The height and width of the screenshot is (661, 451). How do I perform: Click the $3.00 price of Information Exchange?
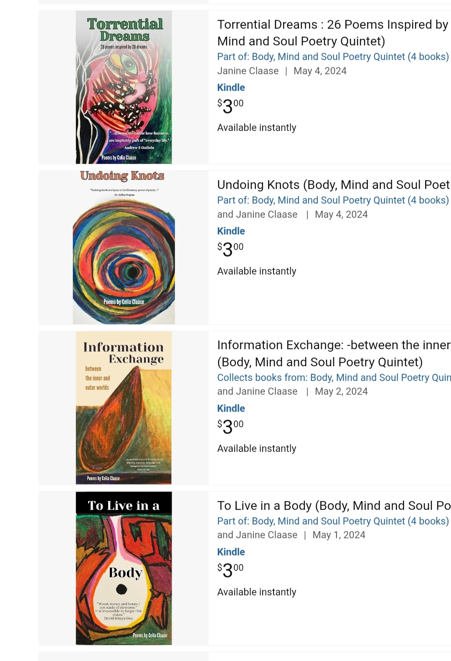pyautogui.click(x=230, y=427)
